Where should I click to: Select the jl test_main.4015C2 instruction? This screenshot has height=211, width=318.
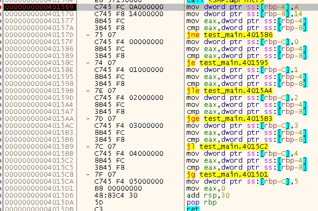click(228, 147)
